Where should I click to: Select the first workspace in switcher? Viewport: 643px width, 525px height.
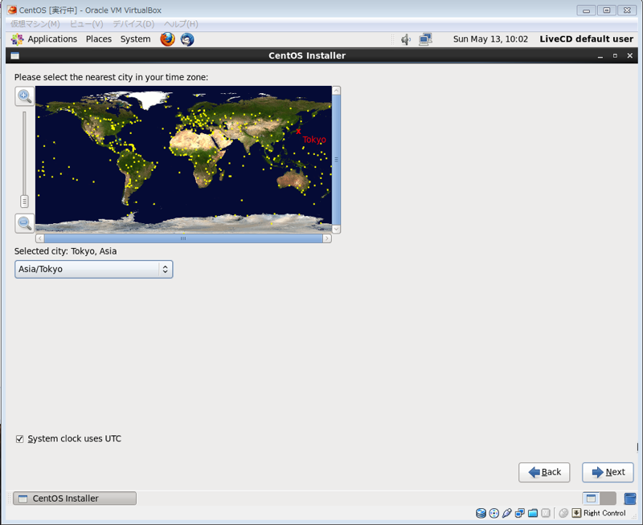click(x=591, y=499)
